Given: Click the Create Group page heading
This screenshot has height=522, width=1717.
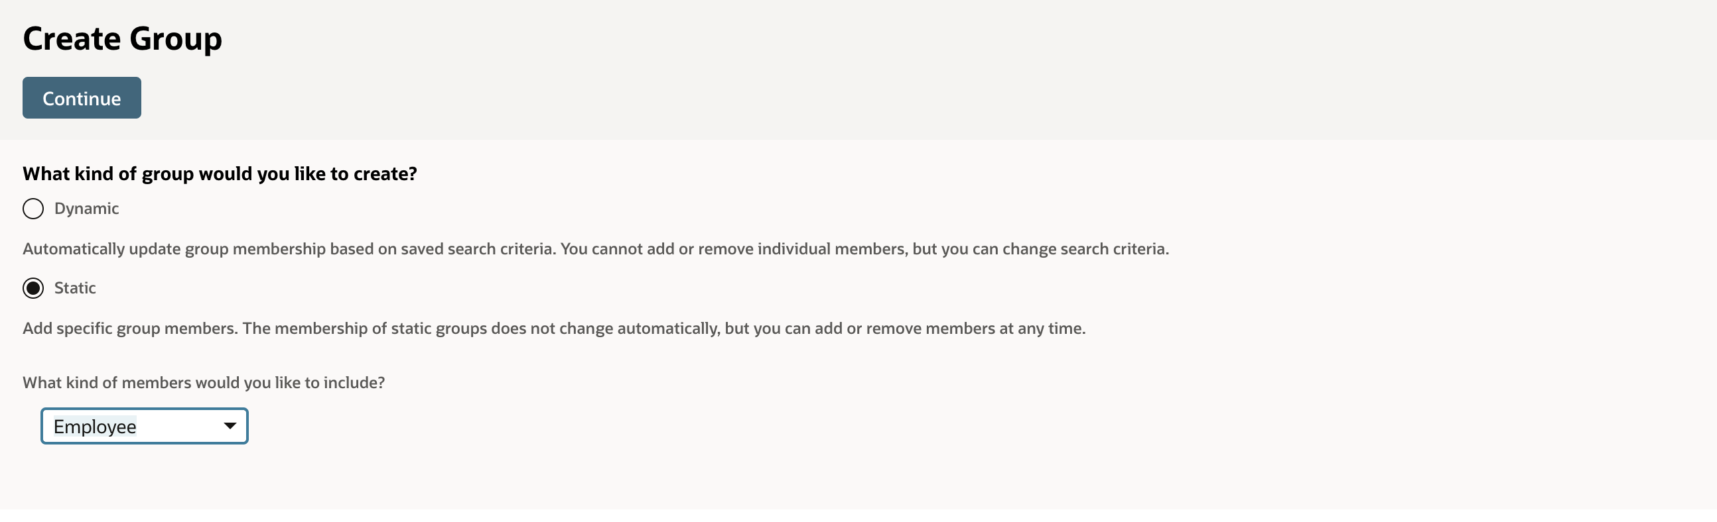Looking at the screenshot, I should coord(122,38).
